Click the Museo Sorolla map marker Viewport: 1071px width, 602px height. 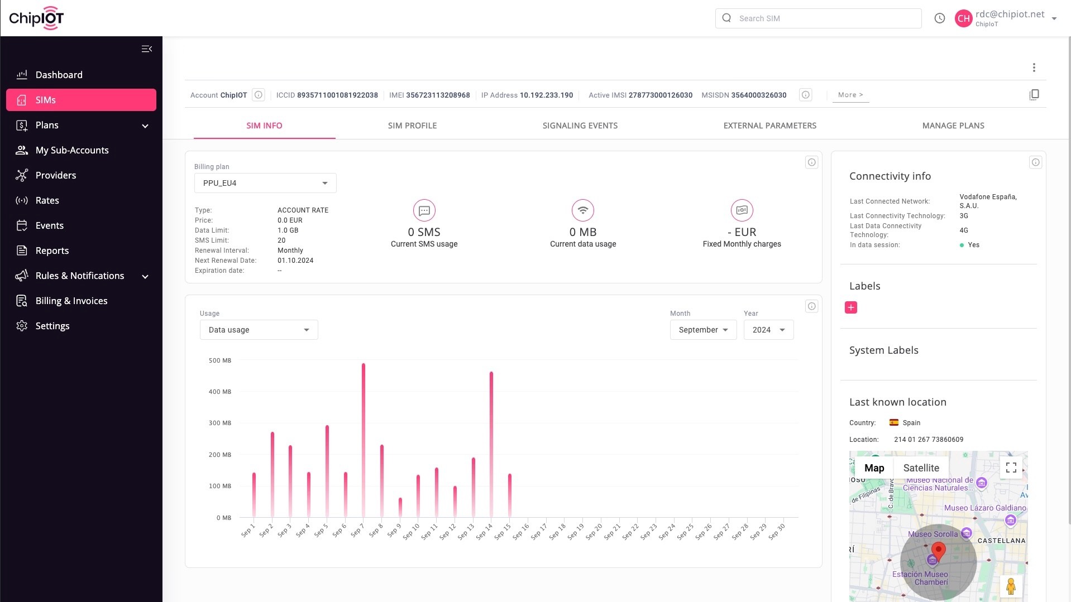pos(967,533)
